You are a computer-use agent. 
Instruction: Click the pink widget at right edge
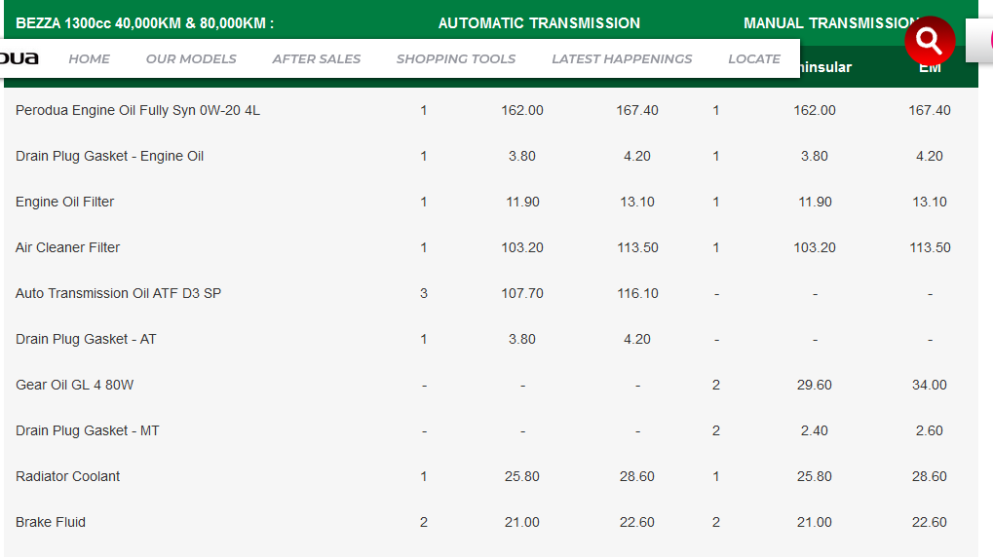983,41
